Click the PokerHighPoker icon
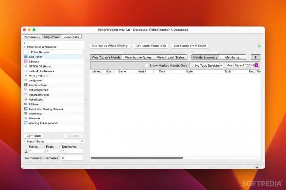The width and height of the screenshot is (286, 190). tap(26, 90)
